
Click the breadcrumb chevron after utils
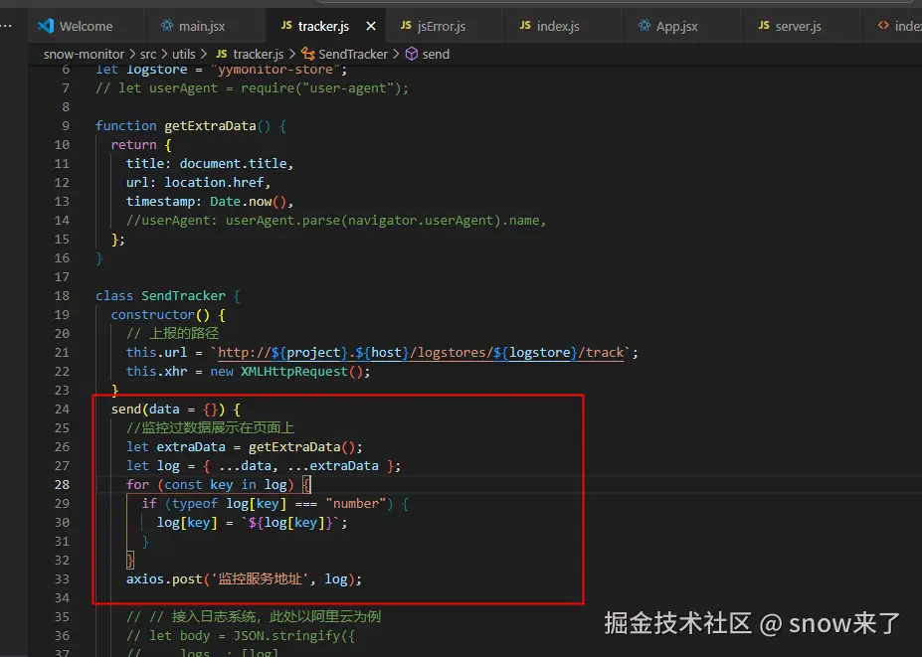coord(204,54)
